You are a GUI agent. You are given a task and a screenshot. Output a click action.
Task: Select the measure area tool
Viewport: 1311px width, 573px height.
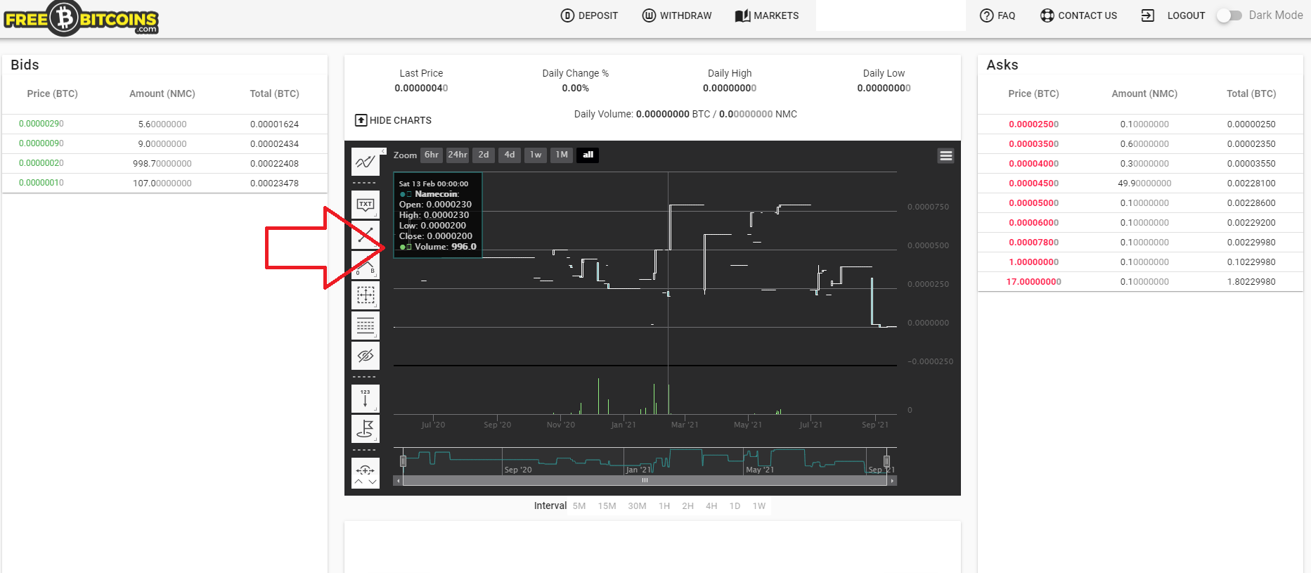click(365, 295)
